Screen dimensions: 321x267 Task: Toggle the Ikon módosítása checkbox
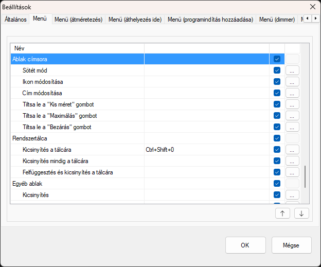(x=277, y=82)
